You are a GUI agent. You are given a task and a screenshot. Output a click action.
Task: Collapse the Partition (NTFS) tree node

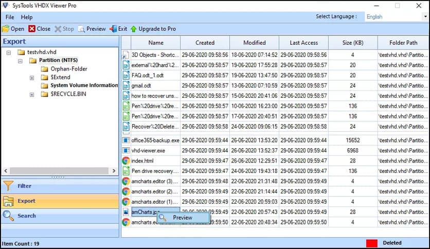click(20, 61)
